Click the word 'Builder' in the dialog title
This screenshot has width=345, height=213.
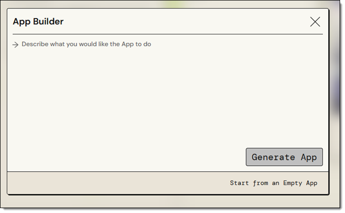coord(48,22)
